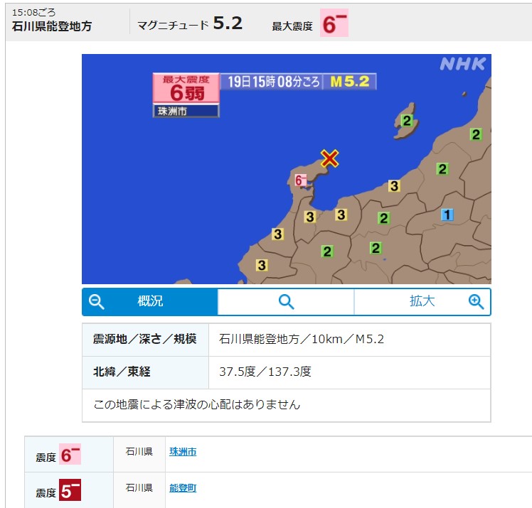Click the 北緯／東経 table header cell
Viewport: 532px width, 508px height.
(145, 372)
